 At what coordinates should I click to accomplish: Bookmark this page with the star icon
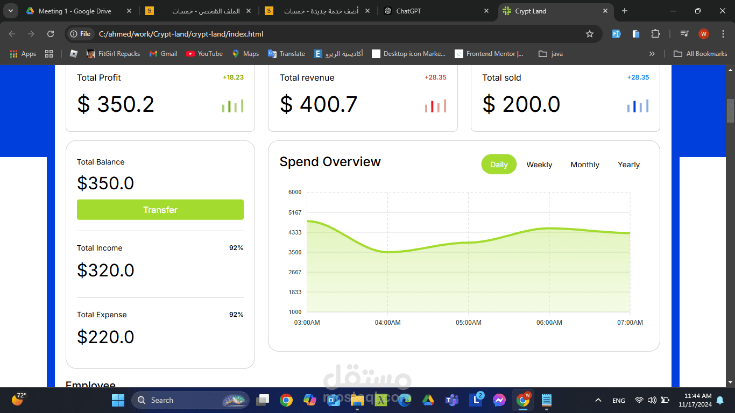point(590,34)
